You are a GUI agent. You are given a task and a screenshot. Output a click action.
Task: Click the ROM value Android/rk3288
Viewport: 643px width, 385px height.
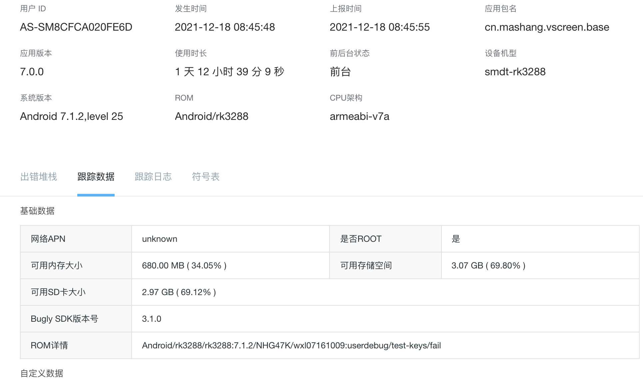[212, 116]
